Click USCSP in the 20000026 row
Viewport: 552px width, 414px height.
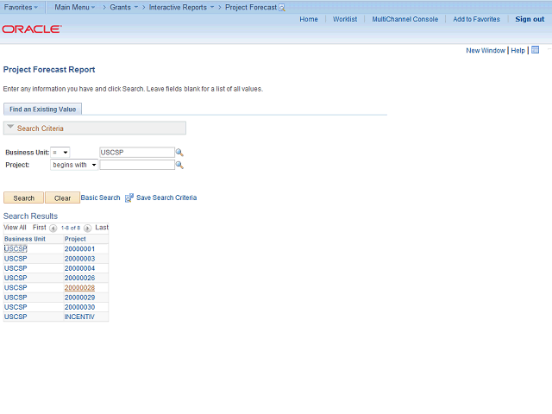click(16, 278)
